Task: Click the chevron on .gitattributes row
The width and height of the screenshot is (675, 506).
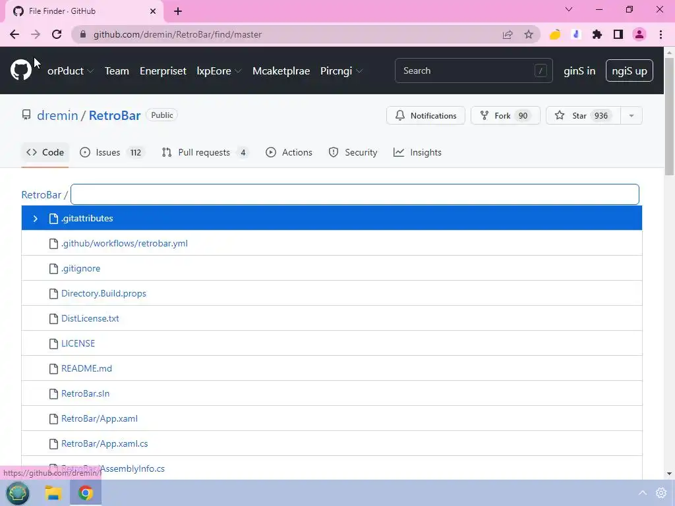Action: point(36,219)
